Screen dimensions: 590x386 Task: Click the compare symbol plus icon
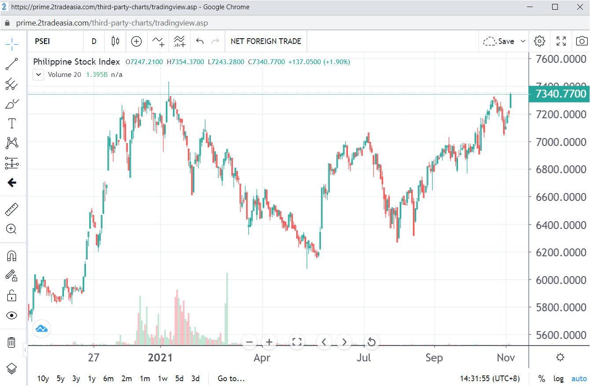(136, 41)
